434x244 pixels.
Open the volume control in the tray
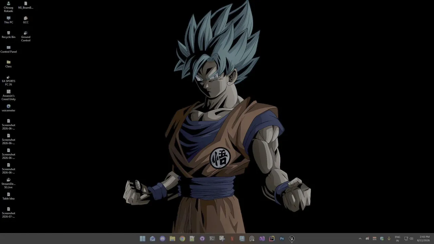point(412,239)
